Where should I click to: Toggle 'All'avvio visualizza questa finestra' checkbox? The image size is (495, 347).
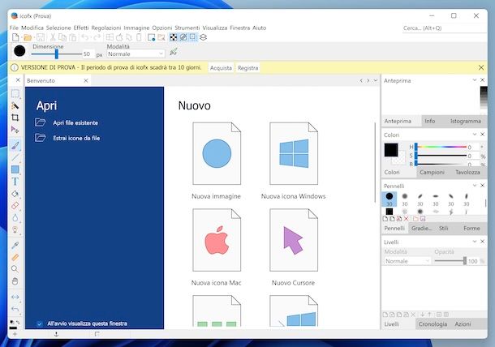pyautogui.click(x=40, y=323)
